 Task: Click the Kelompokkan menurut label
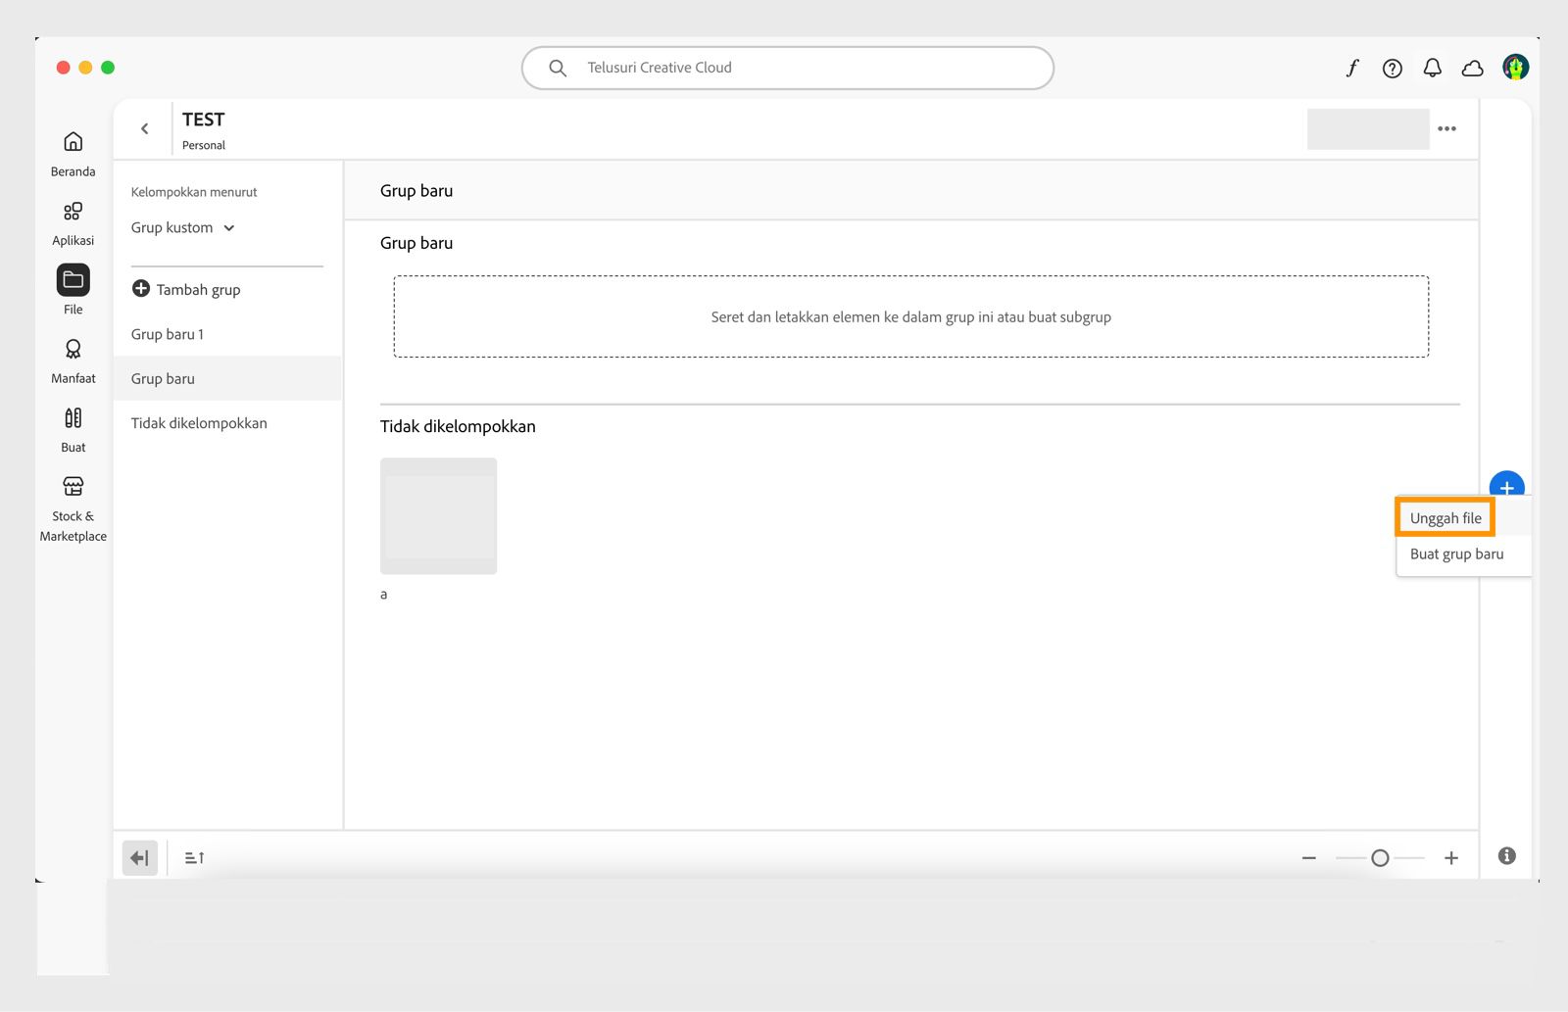point(194,192)
